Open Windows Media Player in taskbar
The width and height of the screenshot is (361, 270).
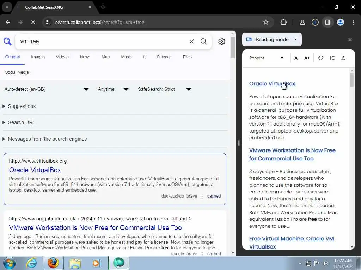pos(96,263)
